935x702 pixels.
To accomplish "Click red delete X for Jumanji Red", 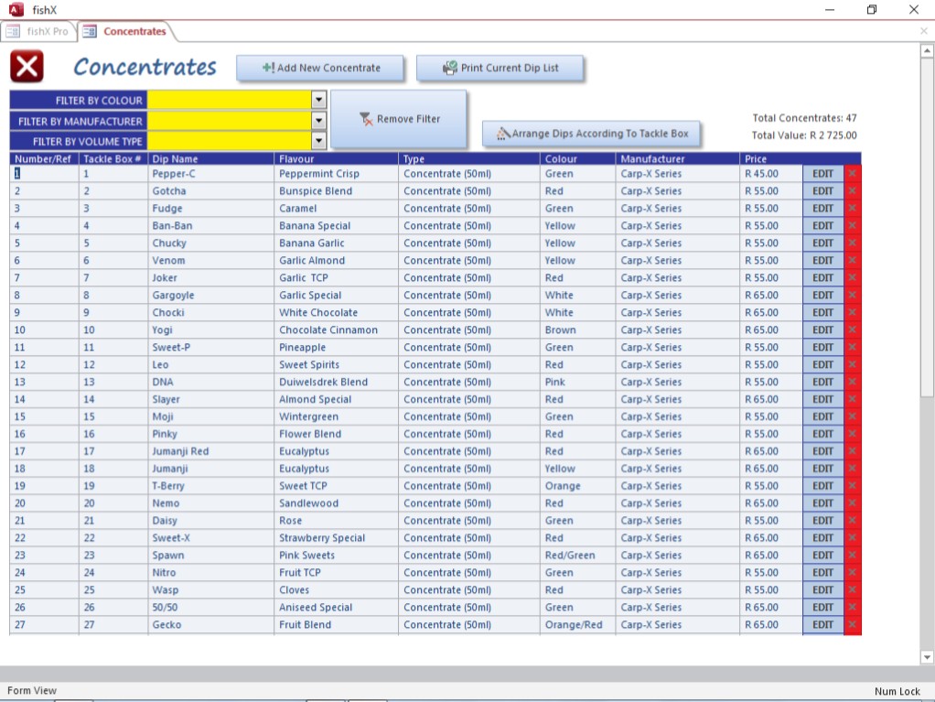I will pos(853,451).
